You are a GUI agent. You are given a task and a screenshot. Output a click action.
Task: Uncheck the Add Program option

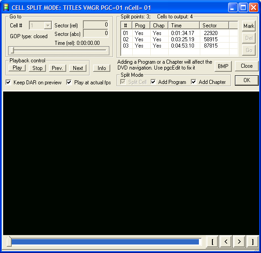tap(153, 82)
